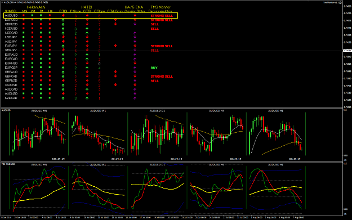352x220 pixels.
Task: Click the GBPJPY P-TDI red down arrow
Action: 63,50
